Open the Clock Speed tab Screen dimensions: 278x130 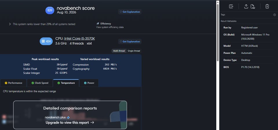(40, 83)
